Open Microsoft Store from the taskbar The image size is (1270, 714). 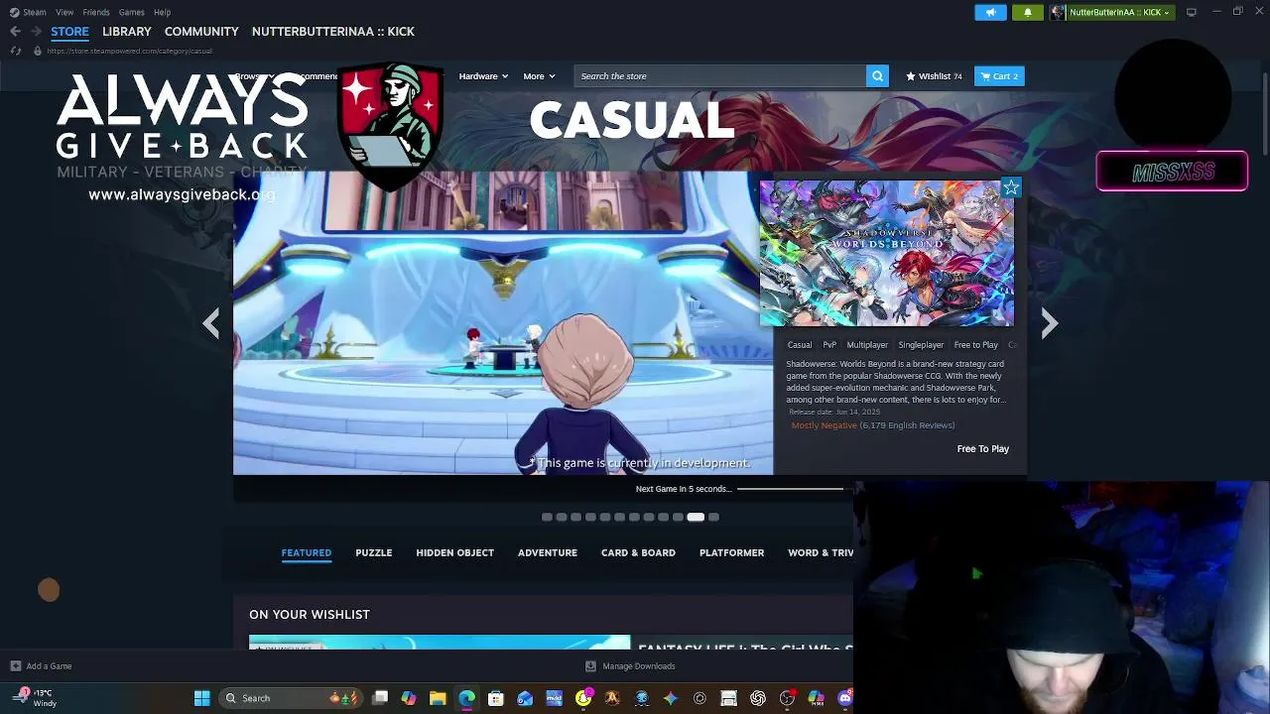(496, 698)
